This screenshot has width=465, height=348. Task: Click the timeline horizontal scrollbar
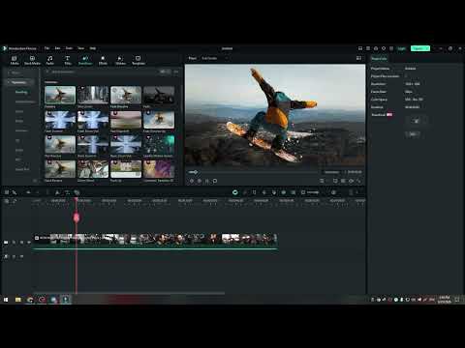[129, 293]
